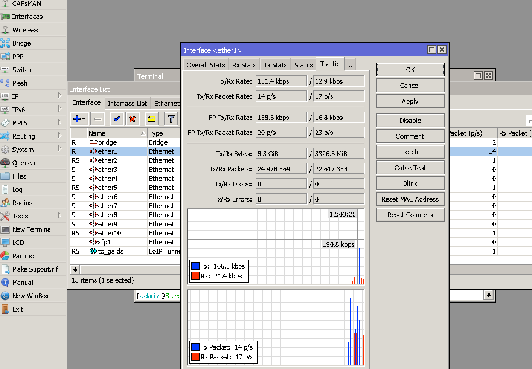Image resolution: width=532 pixels, height=369 pixels.
Task: Select the to_galds EoIP tunnel row
Action: [x=125, y=251]
